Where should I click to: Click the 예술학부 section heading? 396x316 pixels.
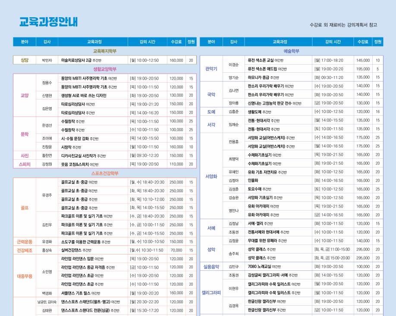coord(292,51)
